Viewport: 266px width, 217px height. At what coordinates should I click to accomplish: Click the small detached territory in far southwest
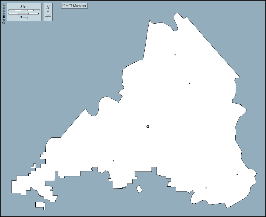(x=40, y=205)
